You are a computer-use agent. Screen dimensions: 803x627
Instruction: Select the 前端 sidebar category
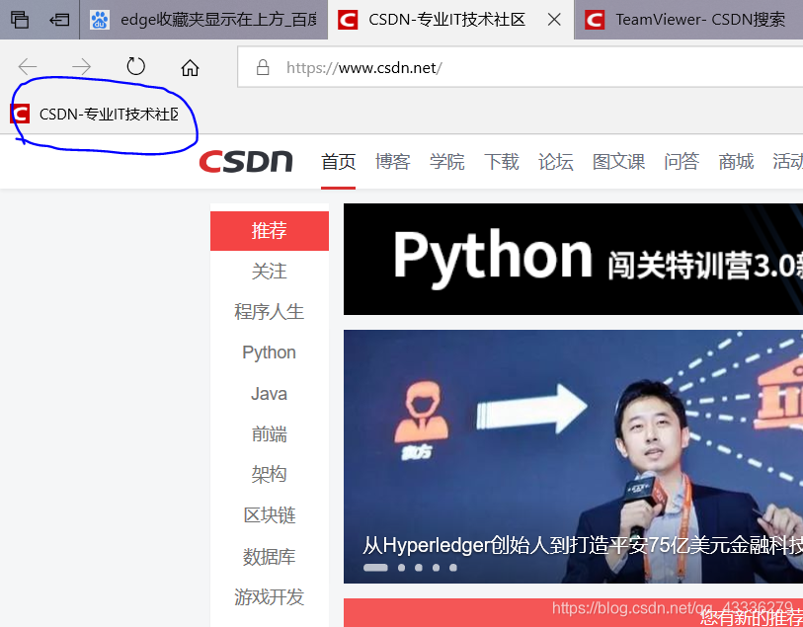coord(270,434)
